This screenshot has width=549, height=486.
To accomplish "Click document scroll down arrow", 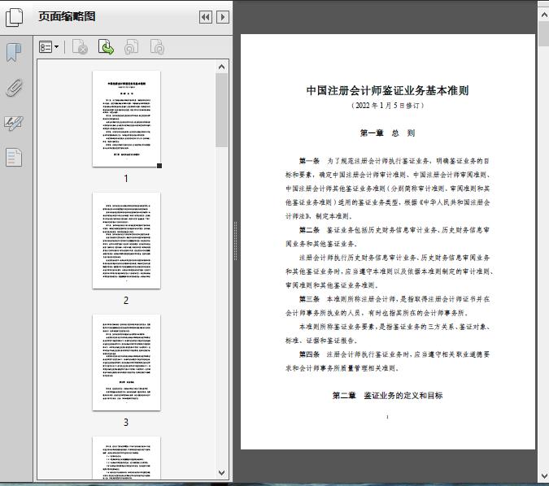I will [544, 476].
